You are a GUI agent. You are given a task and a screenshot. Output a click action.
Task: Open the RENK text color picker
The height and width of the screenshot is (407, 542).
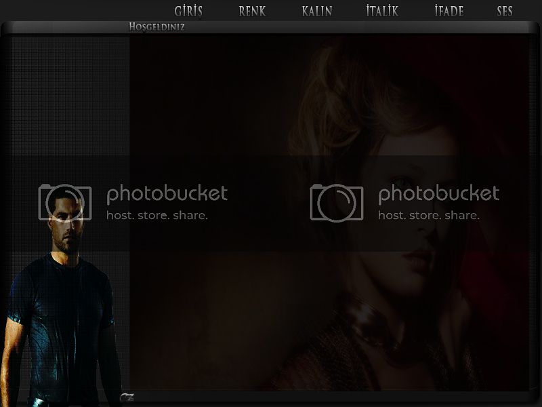(252, 11)
